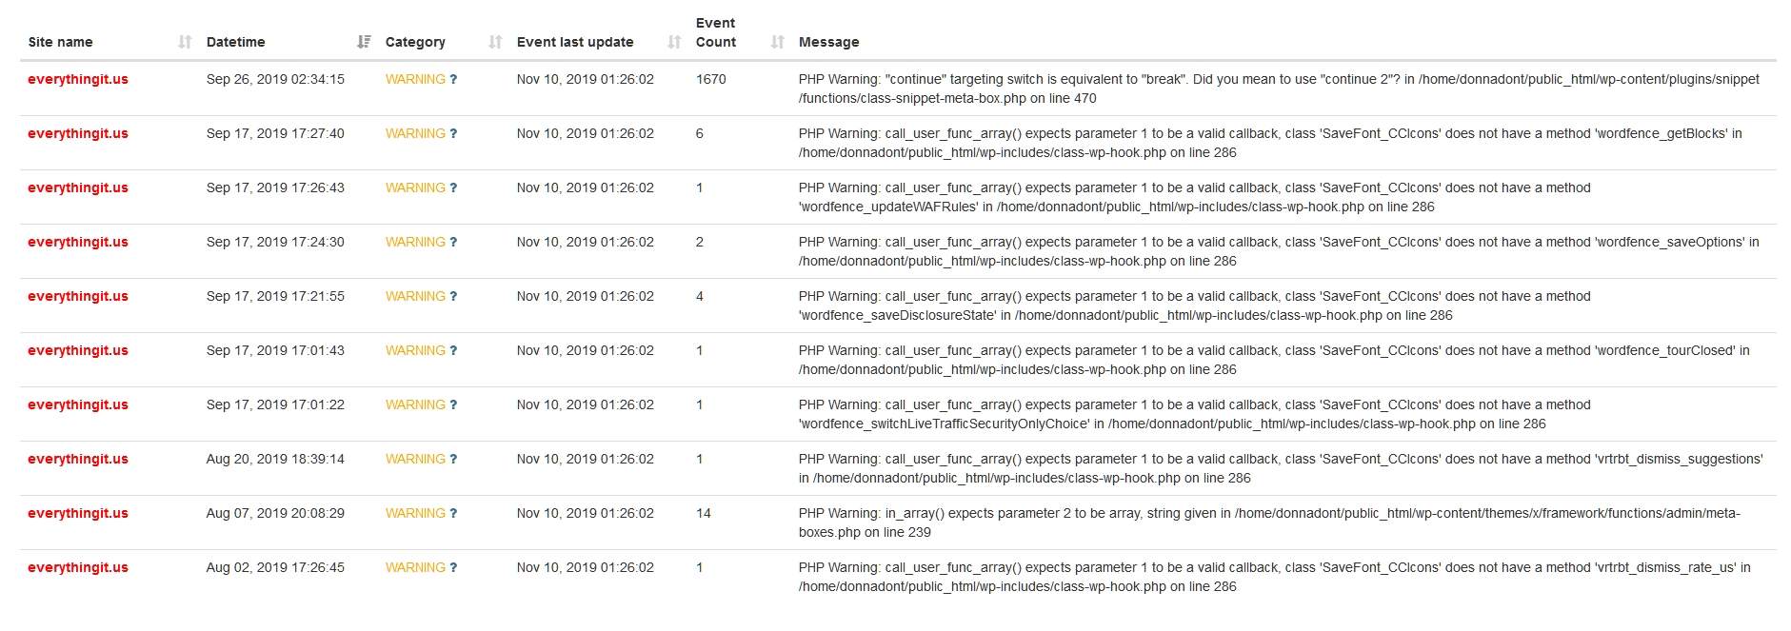1791x631 pixels.
Task: Open everythingit.us link in first row
Action: point(78,80)
